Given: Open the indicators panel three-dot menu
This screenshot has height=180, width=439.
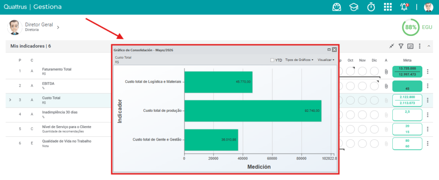Looking at the screenshot, I should [419, 46].
